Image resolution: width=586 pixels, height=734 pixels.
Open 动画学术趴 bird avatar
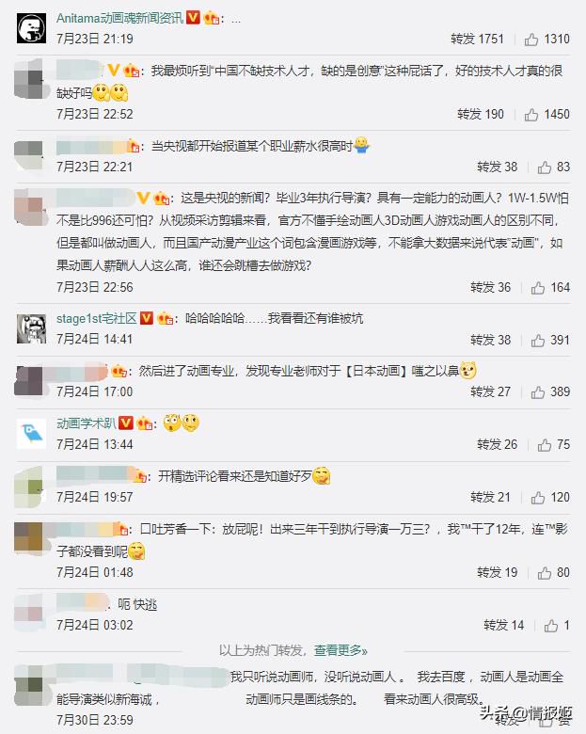pyautogui.click(x=31, y=434)
